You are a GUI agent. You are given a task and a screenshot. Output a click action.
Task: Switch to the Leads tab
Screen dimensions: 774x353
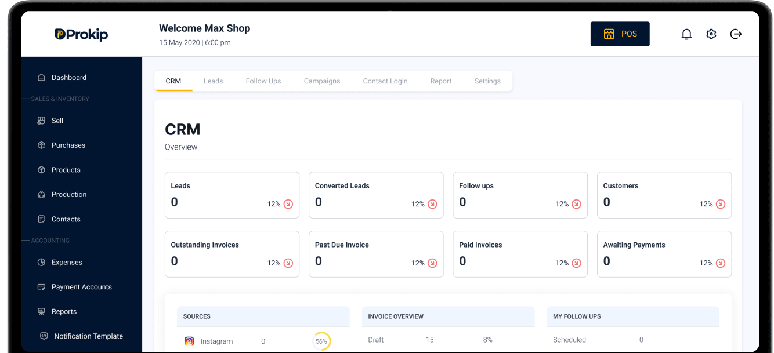coord(213,81)
